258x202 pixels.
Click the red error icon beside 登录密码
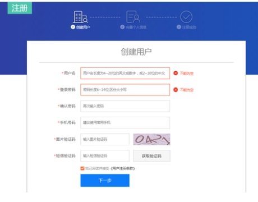pos(176,90)
